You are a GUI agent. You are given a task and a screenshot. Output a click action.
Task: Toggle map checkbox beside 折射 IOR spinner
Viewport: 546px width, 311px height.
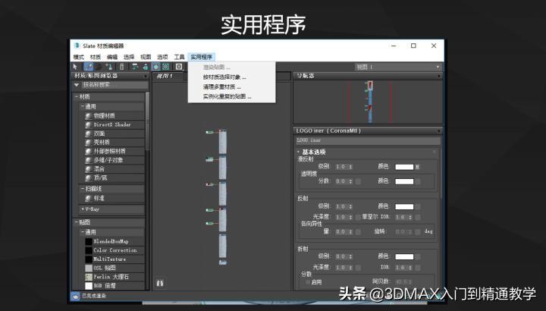[x=418, y=268]
